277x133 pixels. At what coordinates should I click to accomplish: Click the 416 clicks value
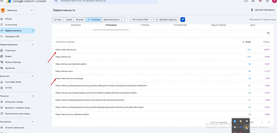[249, 50]
